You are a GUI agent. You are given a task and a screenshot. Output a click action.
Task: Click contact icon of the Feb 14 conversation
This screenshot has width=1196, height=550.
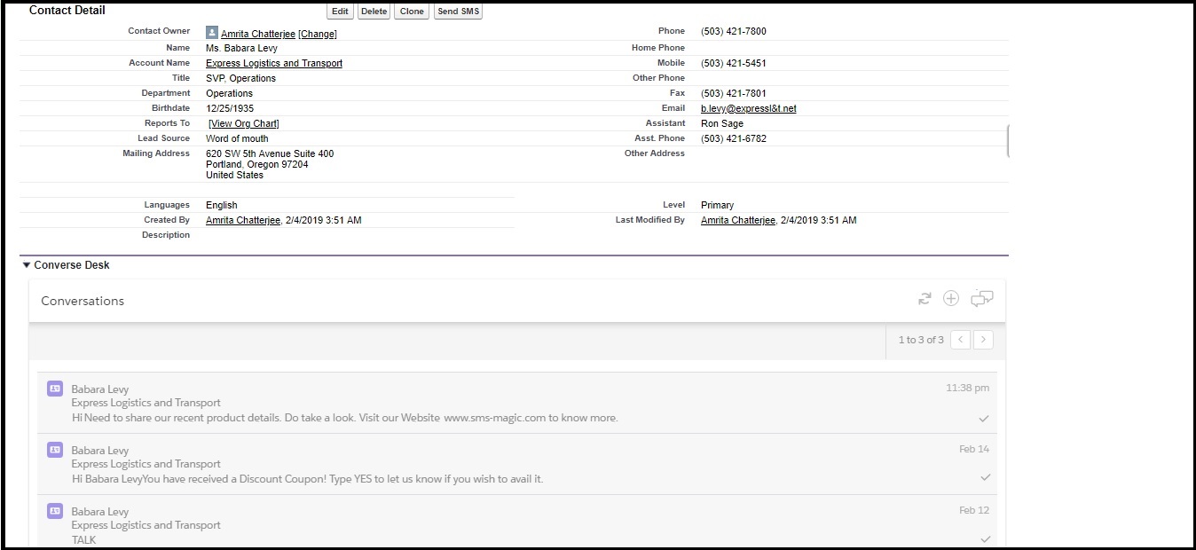54,450
